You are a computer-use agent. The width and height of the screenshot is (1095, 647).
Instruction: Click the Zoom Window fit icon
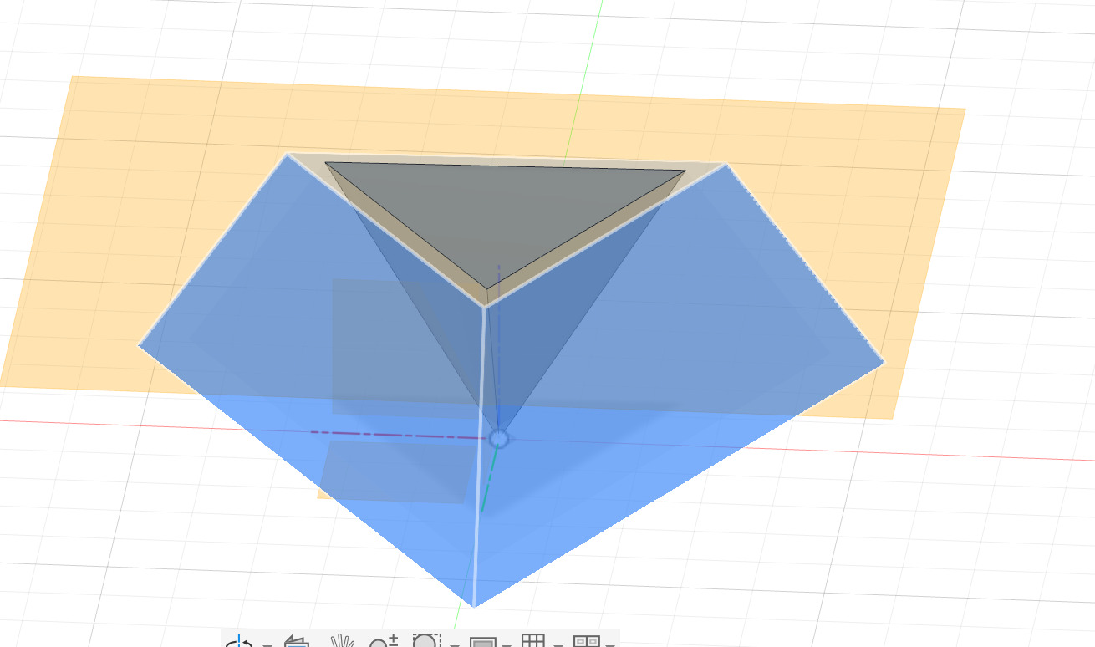click(x=426, y=641)
